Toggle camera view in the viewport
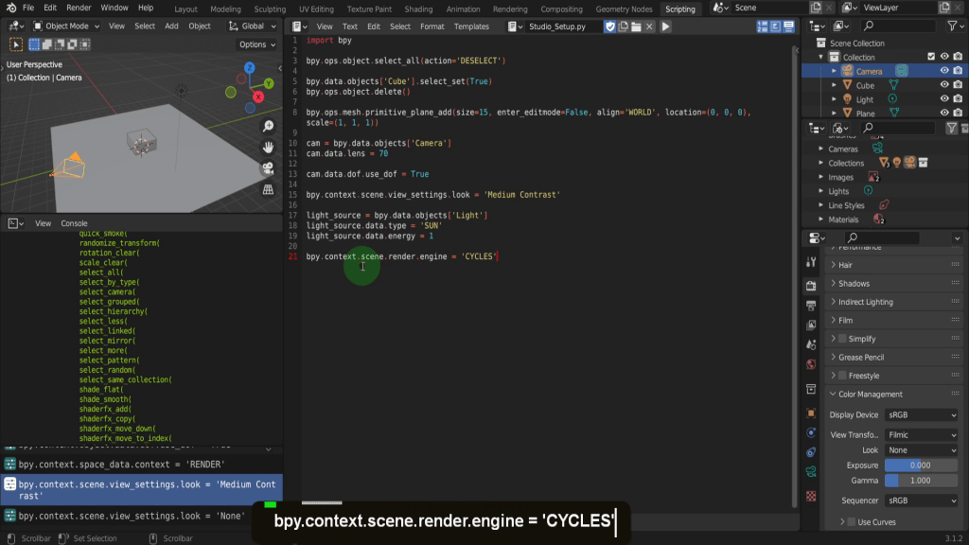Screen dimensions: 969x545 (x=269, y=168)
